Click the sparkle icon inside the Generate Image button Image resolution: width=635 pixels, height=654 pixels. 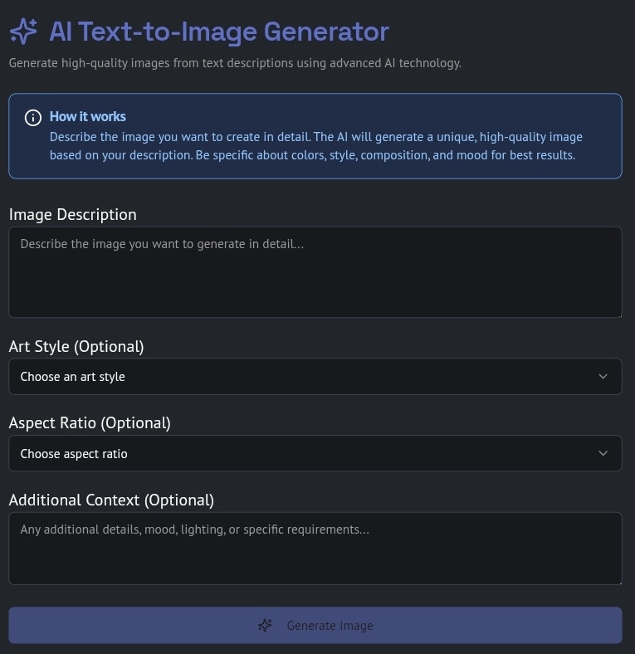[265, 626]
